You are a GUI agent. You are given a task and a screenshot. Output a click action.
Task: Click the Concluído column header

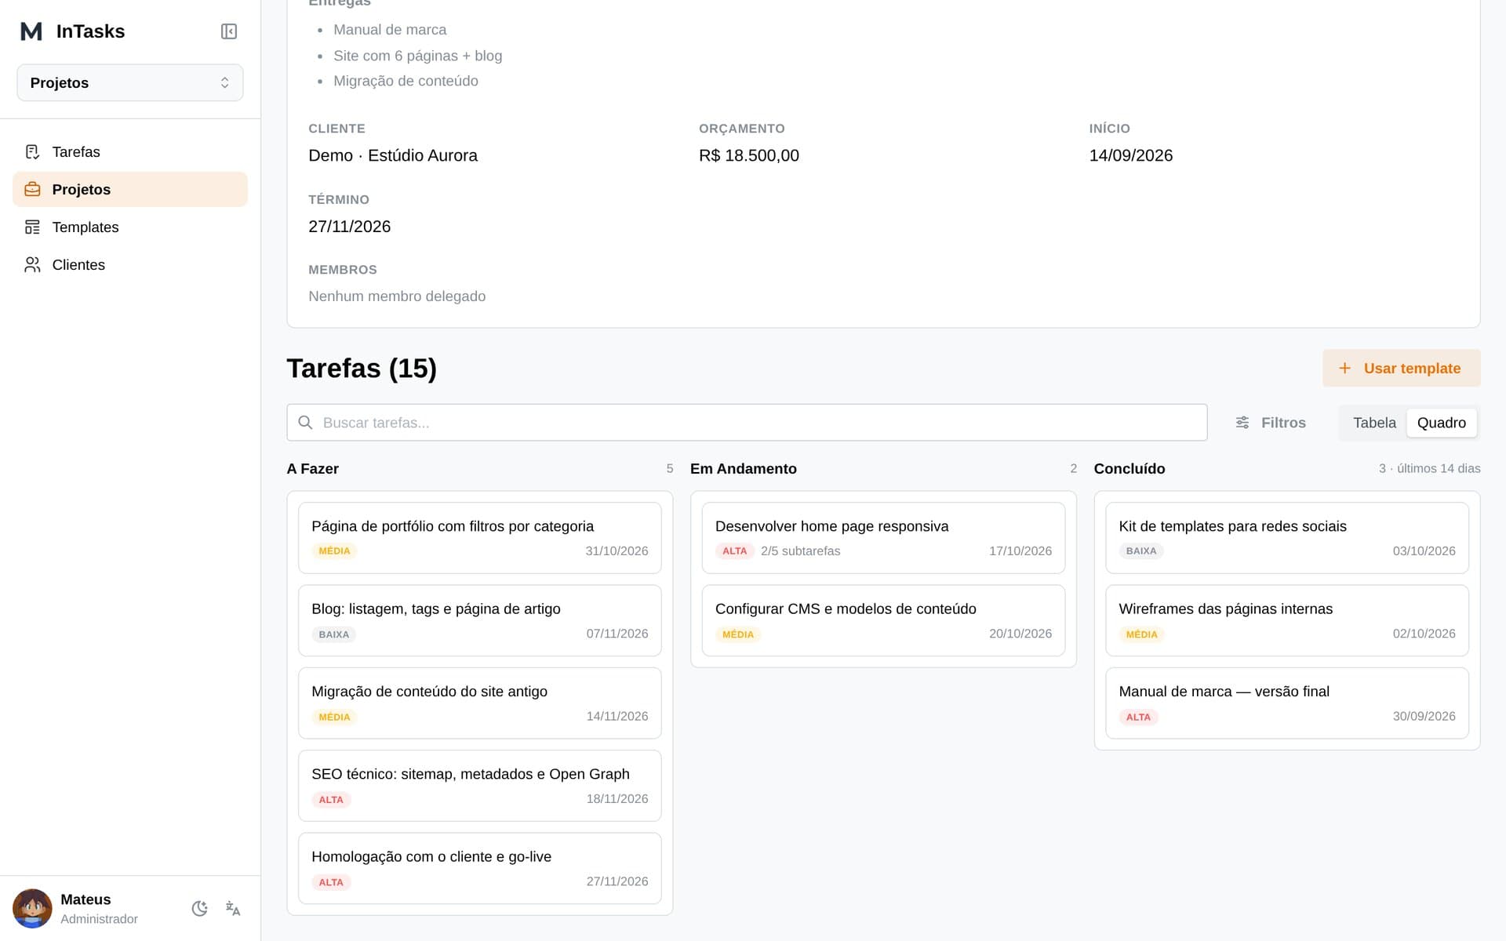(1129, 469)
